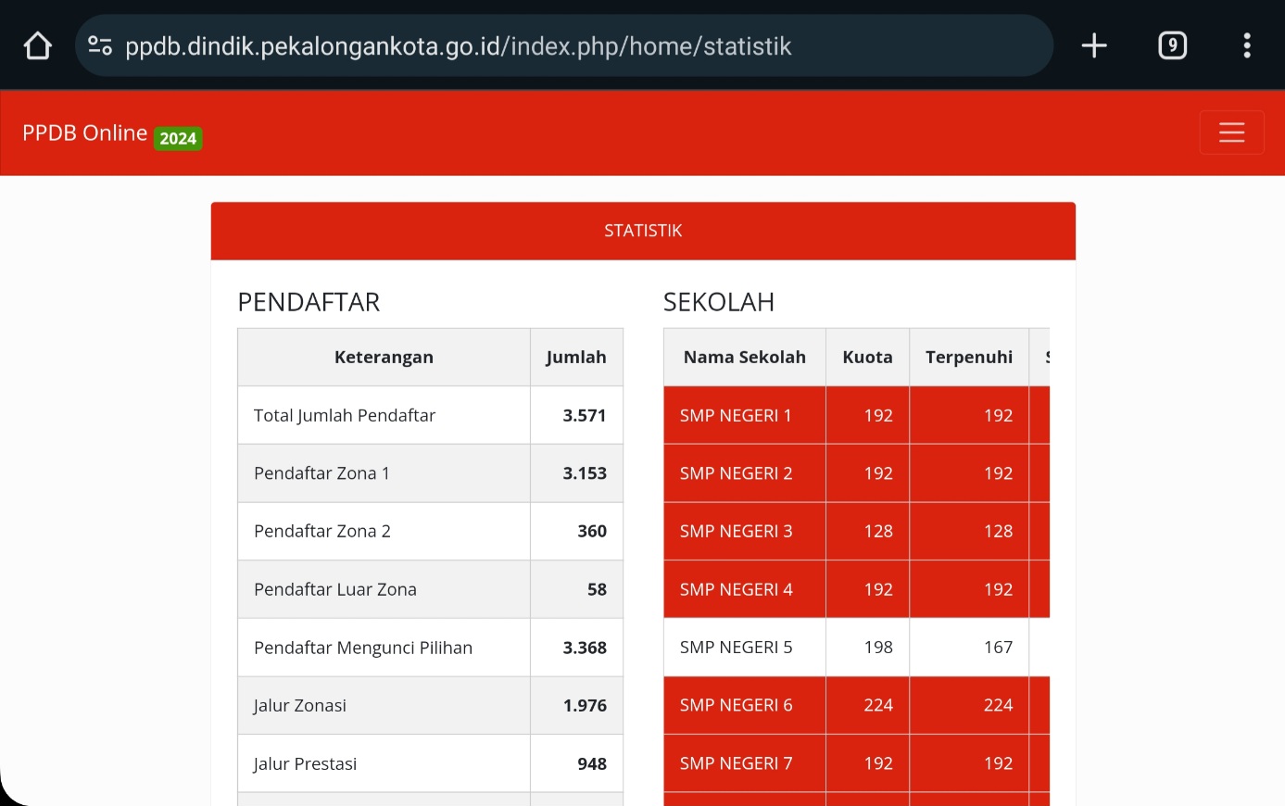Click SMP NEGERI 7 Kuota value 192
Screen dimensions: 1285x806
878,764
